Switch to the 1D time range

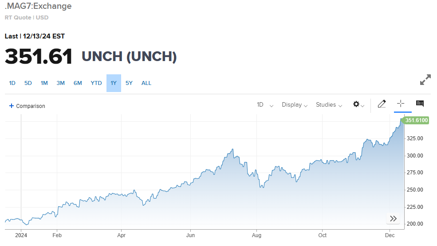click(x=12, y=83)
